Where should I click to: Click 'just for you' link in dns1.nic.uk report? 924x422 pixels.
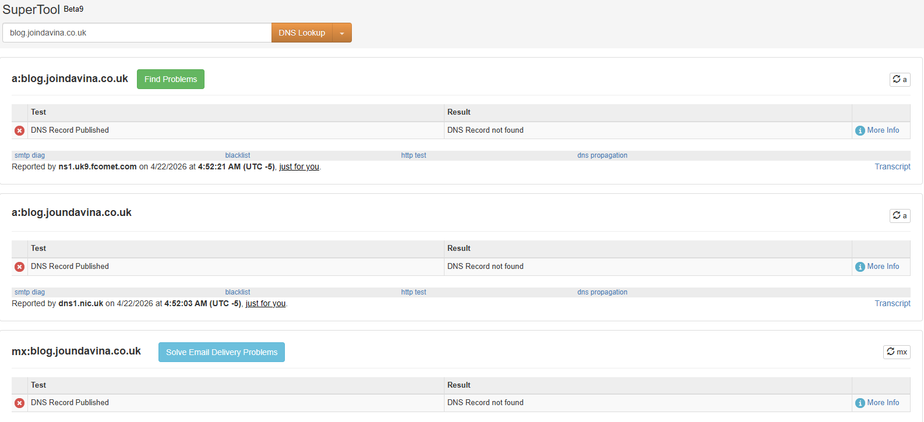tap(266, 303)
